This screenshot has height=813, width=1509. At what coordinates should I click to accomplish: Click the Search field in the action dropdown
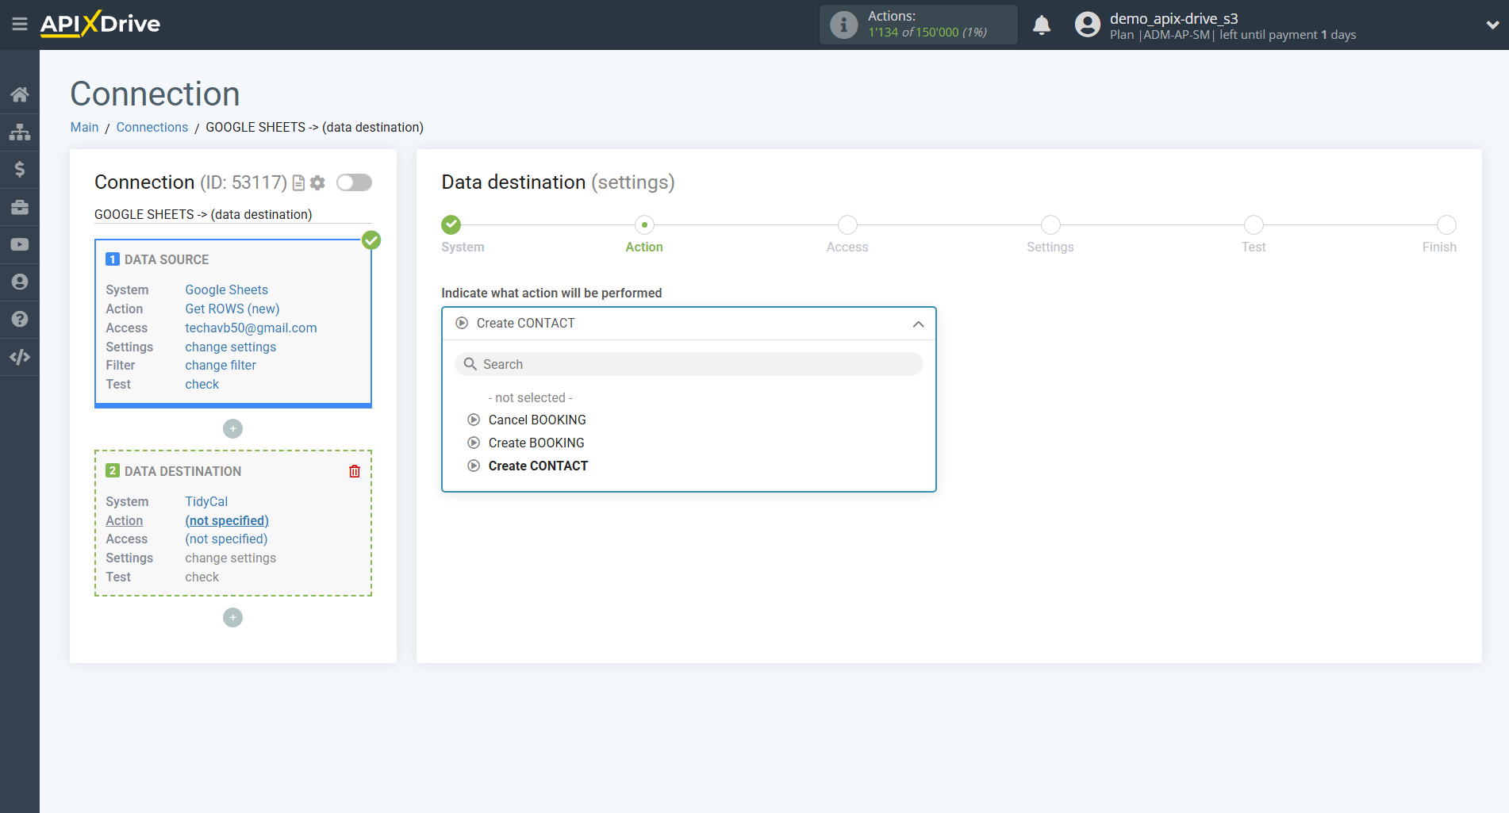point(688,364)
